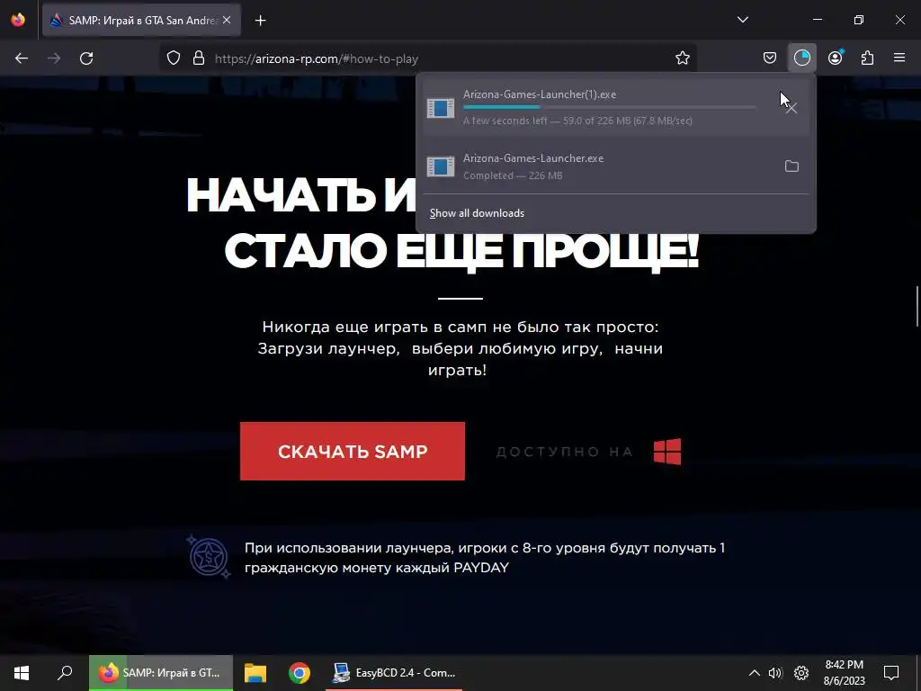Open the Firefox application hamburger menu
This screenshot has height=691, width=921.
899,58
